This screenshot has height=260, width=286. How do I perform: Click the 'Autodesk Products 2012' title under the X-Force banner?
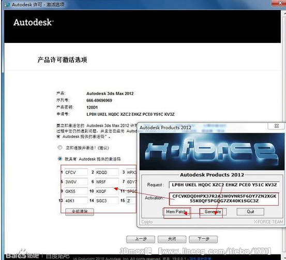pos(212,175)
